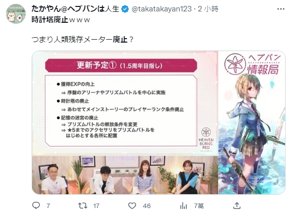Click the 7萬 views count
Viewport: 292px width, 214px height.
[199, 206]
